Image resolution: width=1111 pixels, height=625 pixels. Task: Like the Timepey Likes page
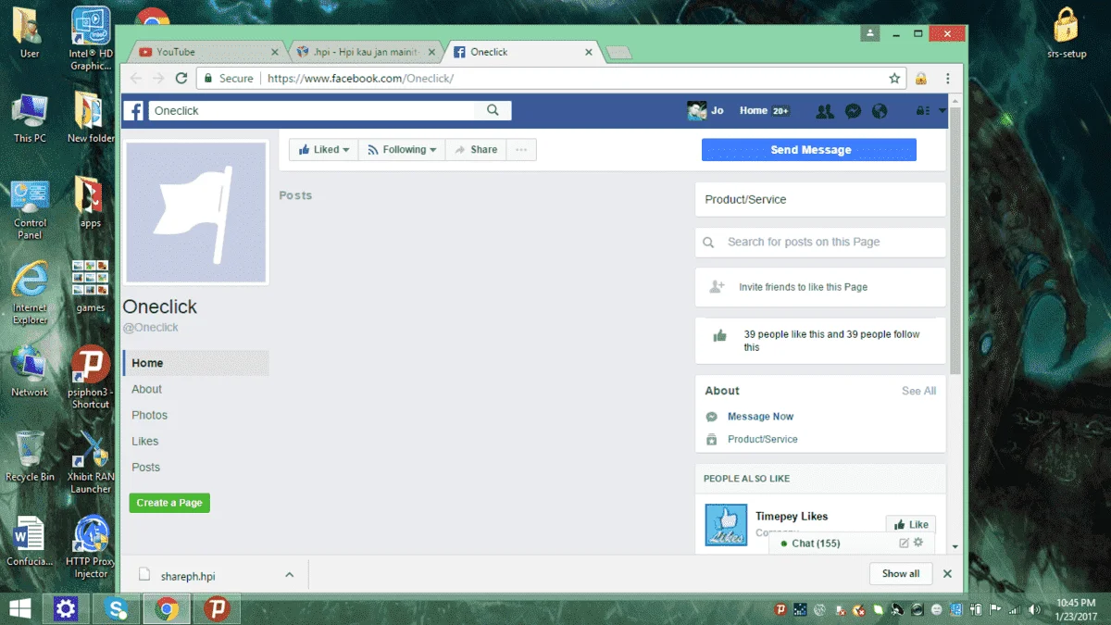tap(911, 524)
